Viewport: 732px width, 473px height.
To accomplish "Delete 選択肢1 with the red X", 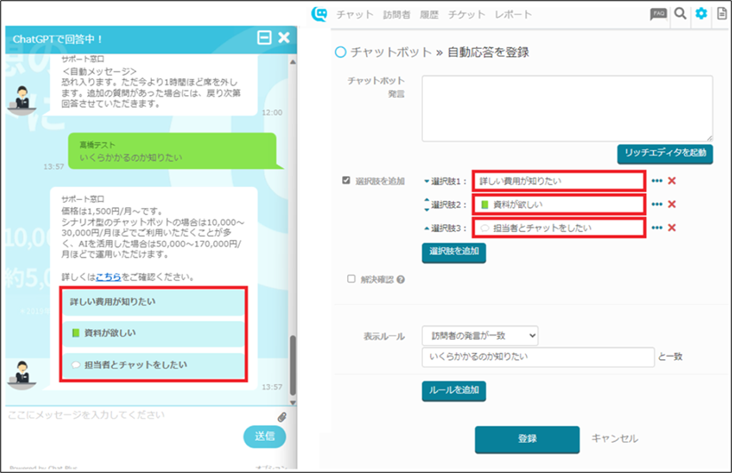I will (672, 181).
